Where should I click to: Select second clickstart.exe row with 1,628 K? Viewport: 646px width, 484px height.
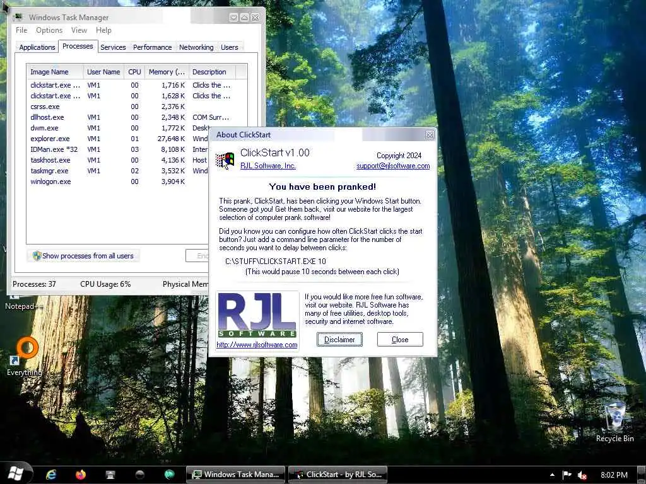pos(130,96)
